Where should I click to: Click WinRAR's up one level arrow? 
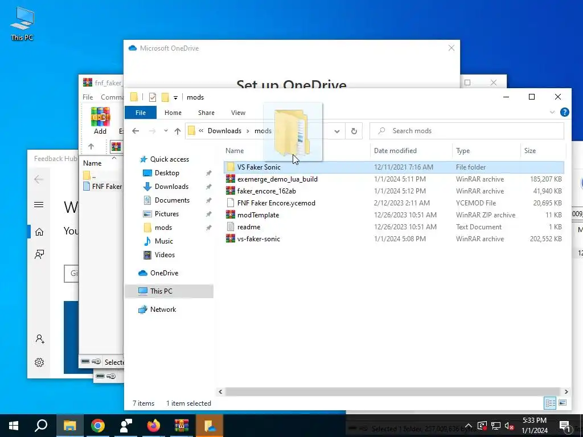[x=91, y=147]
